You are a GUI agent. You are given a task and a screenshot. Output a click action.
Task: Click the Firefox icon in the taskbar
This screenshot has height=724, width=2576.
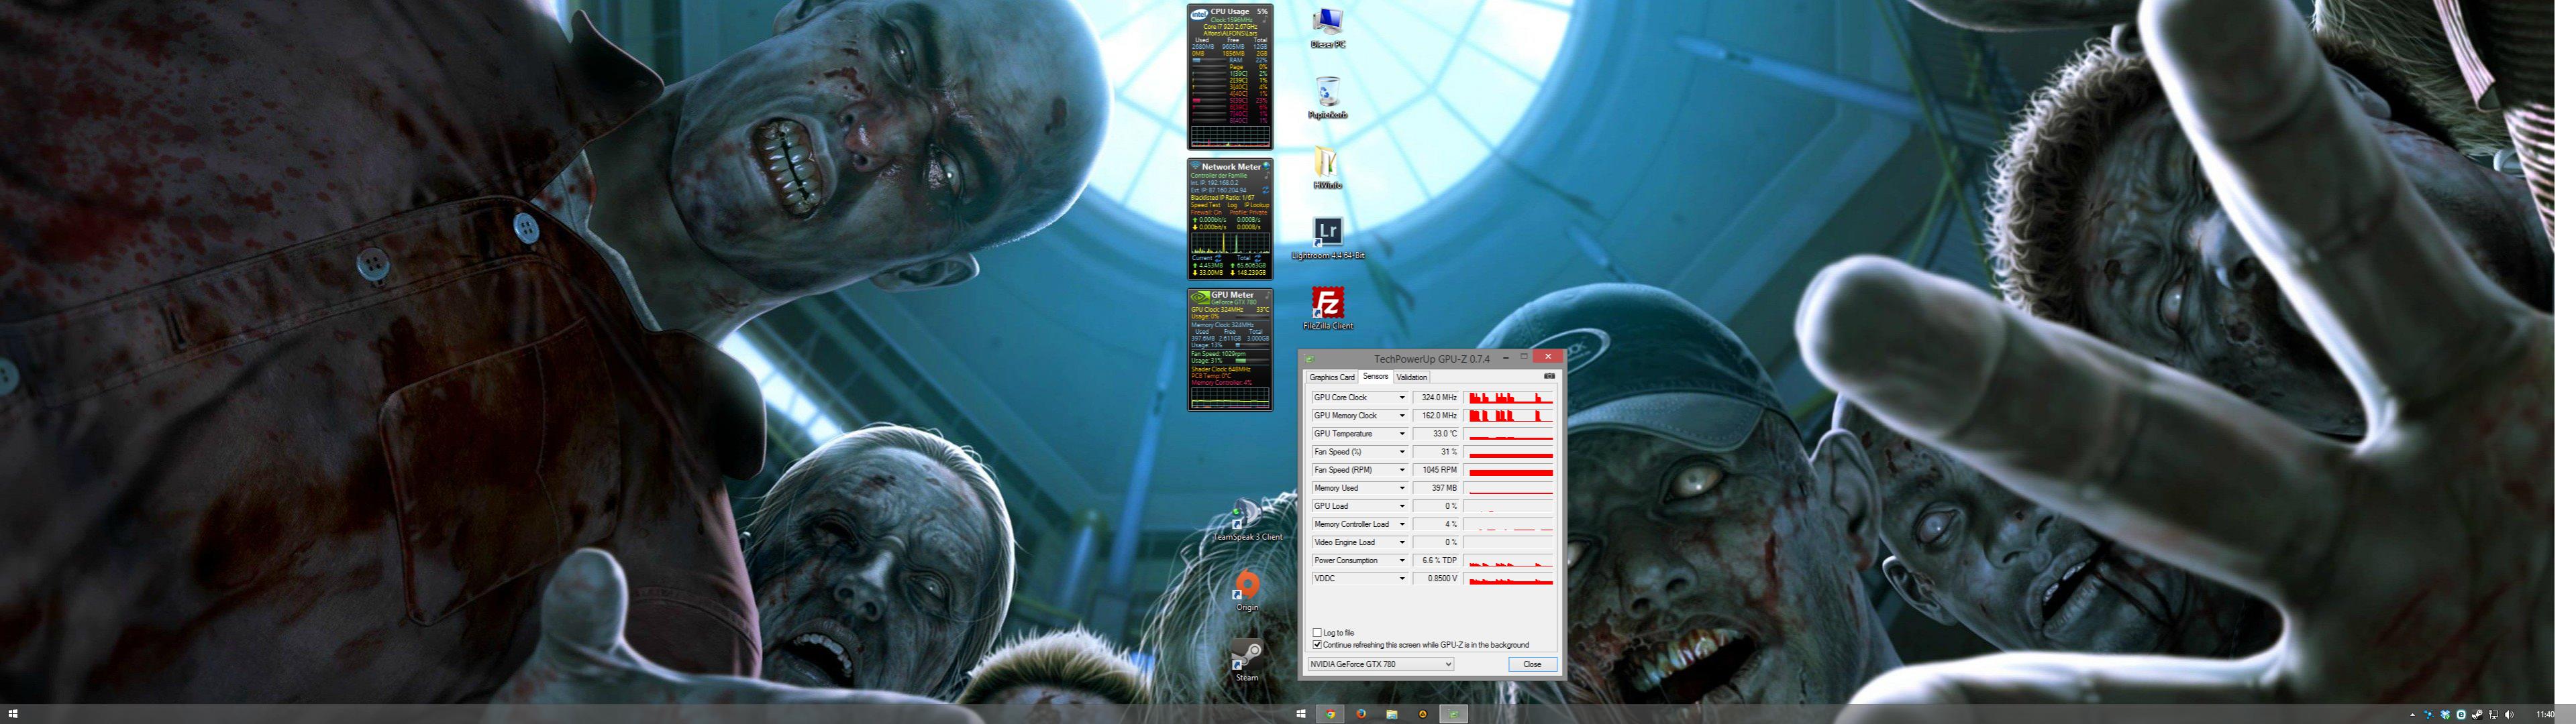coord(1361,714)
